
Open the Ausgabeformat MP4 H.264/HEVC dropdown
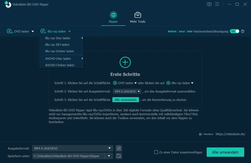[x=73, y=148]
